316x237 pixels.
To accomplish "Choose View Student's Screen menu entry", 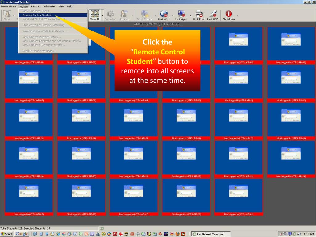I will click(53, 11).
